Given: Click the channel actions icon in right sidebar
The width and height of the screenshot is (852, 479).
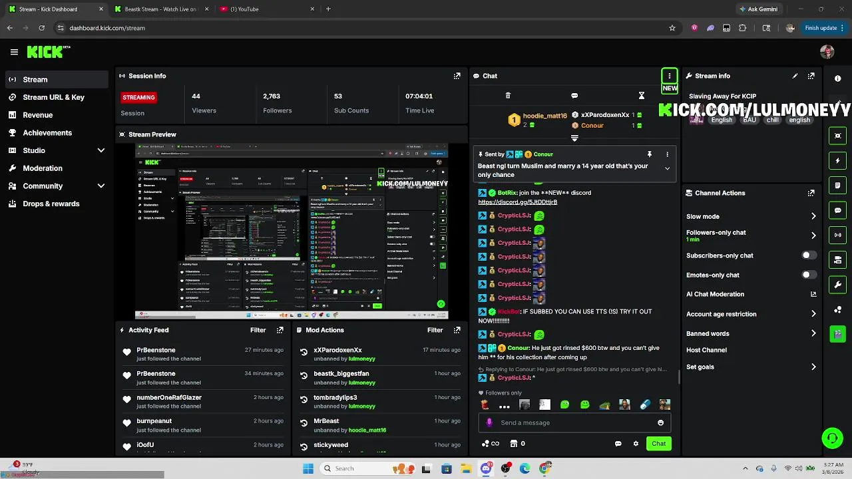Looking at the screenshot, I should pyautogui.click(x=837, y=260).
